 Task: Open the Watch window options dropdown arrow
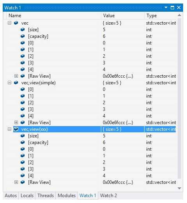(166, 7)
